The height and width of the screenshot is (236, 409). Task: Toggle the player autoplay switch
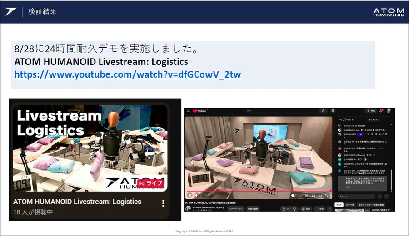[x=294, y=195]
